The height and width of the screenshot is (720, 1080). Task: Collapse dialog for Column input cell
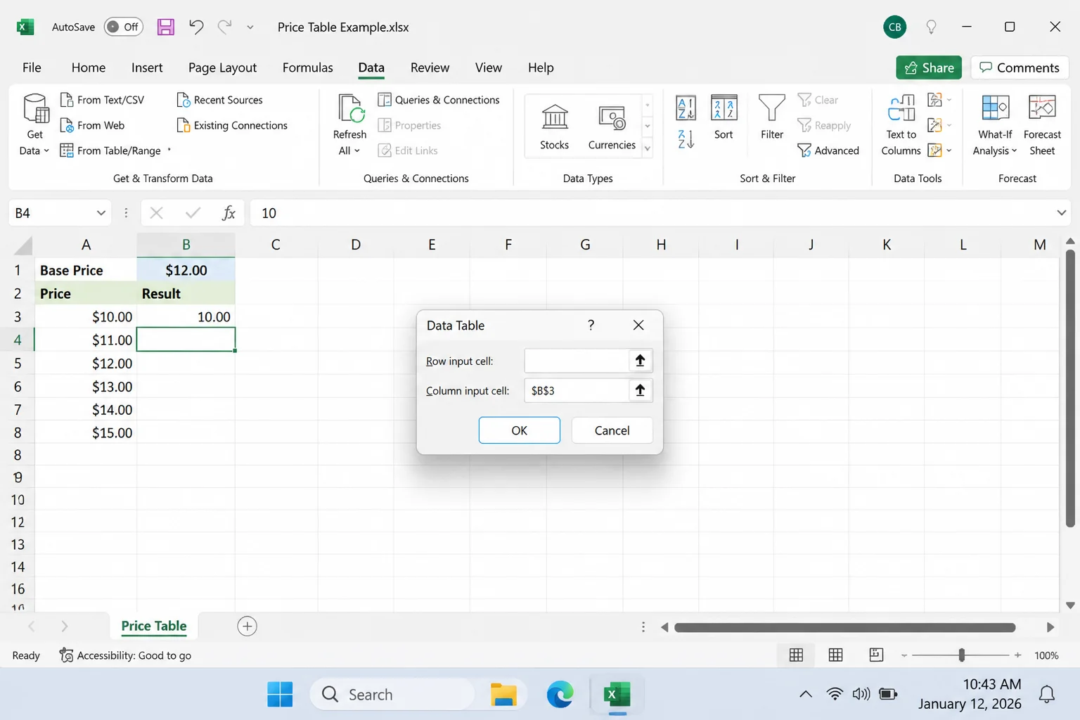point(640,390)
